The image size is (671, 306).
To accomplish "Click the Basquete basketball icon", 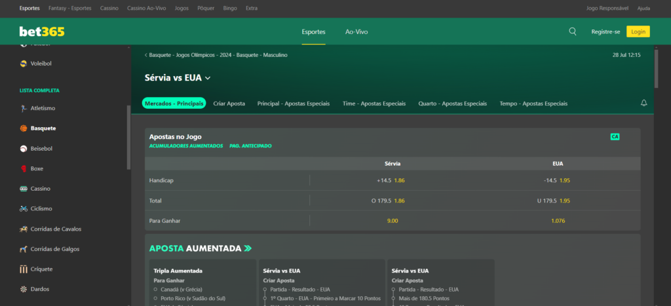I will pyautogui.click(x=24, y=128).
